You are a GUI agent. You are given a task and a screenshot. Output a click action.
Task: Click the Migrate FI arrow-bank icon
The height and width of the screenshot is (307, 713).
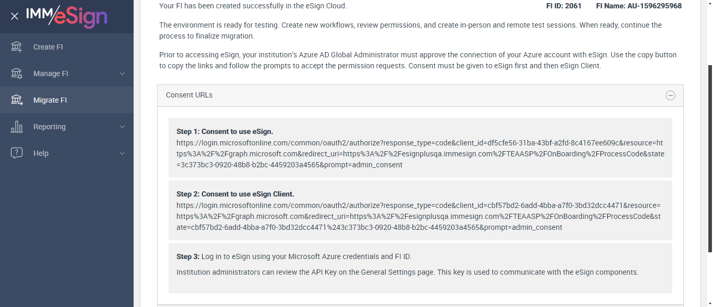[17, 100]
